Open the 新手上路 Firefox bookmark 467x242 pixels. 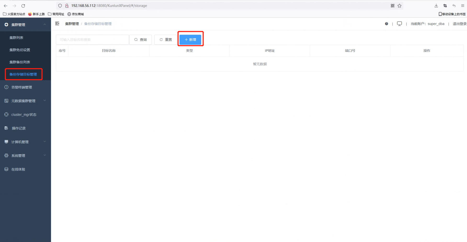click(x=36, y=14)
